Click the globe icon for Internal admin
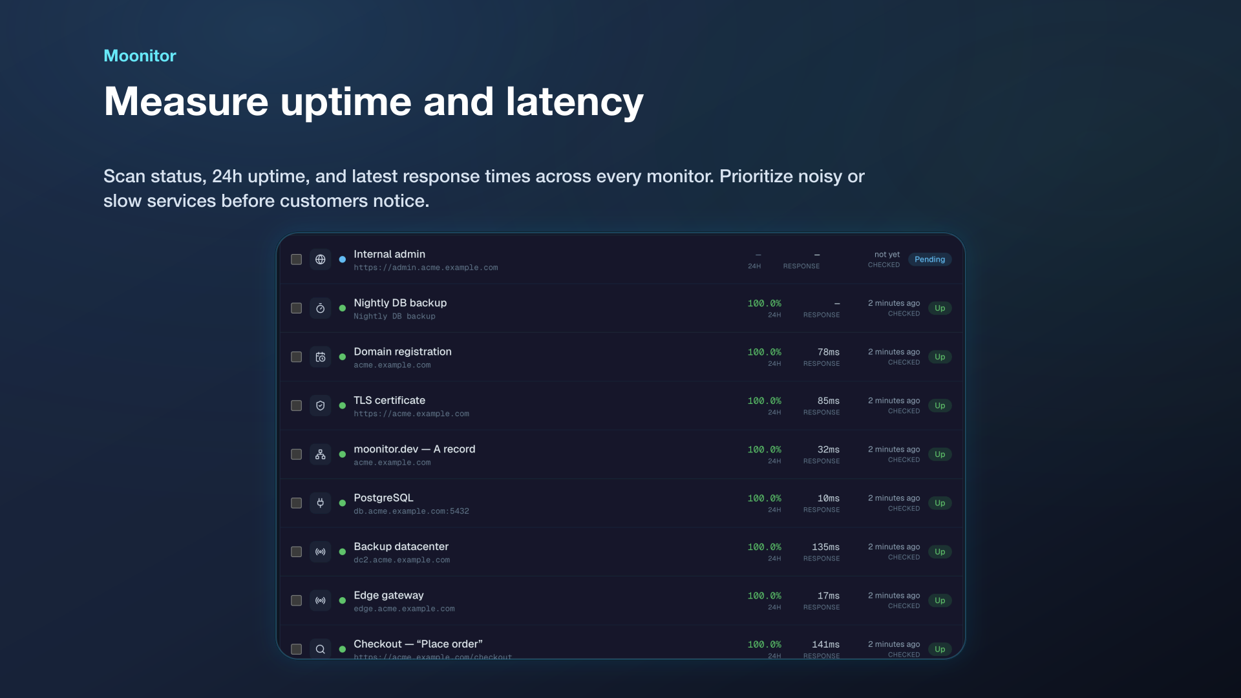 click(320, 259)
